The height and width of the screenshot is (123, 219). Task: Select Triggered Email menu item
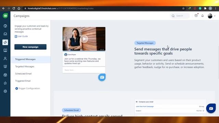click(23, 81)
